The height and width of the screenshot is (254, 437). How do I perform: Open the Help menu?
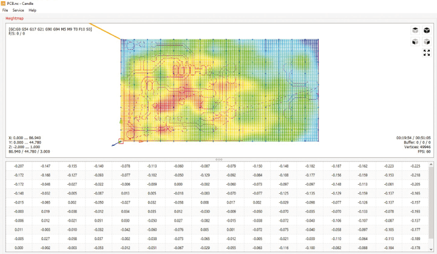click(x=32, y=10)
